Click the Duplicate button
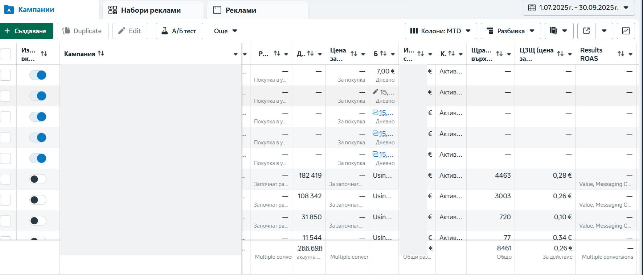The height and width of the screenshot is (275, 643). pos(83,31)
